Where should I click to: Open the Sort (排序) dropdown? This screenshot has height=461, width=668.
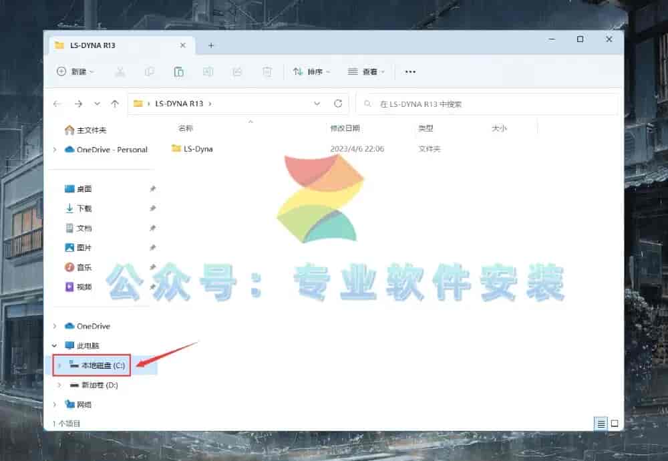(x=311, y=71)
